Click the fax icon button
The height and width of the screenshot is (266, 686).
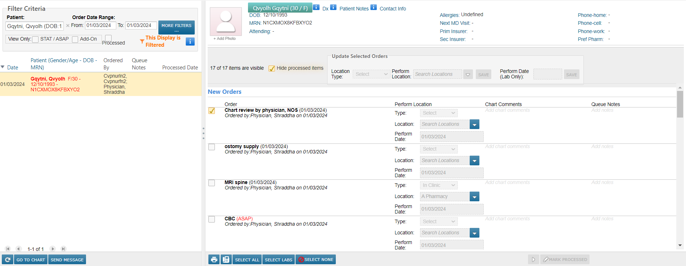[226, 260]
